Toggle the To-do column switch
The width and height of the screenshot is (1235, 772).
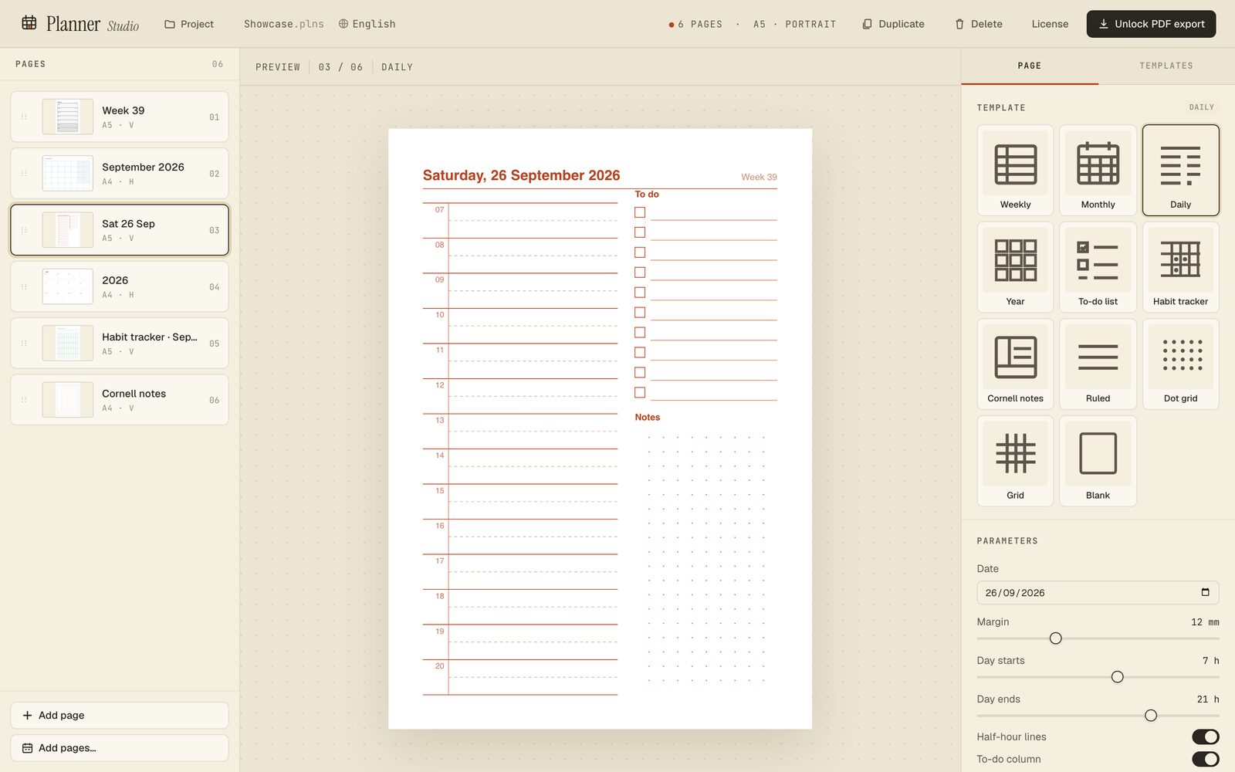(1205, 759)
